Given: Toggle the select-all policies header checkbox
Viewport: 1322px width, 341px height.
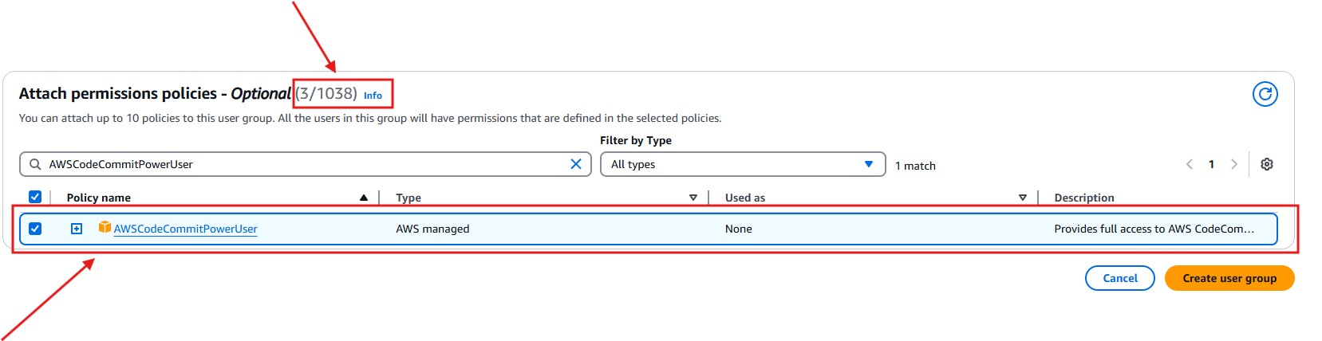Looking at the screenshot, I should click(35, 197).
